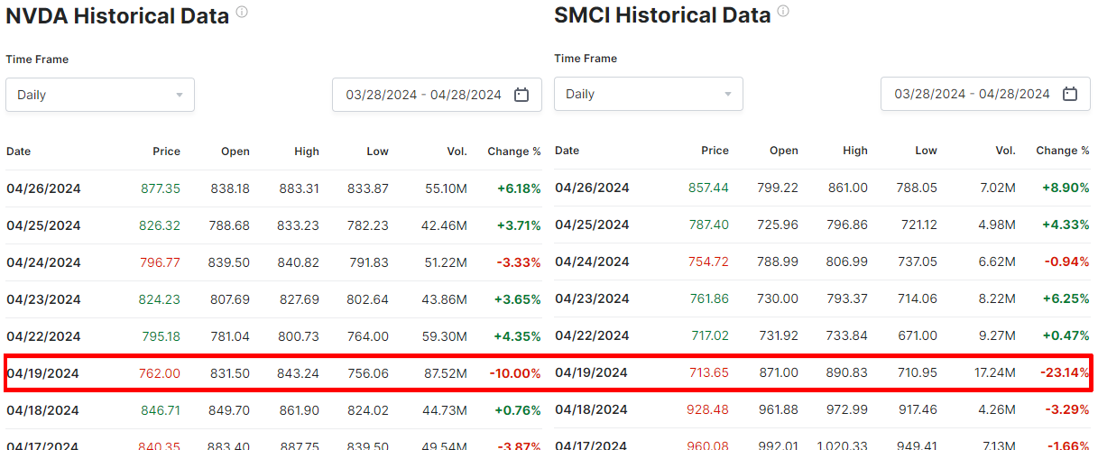Select SMCI change +8.90%
1098x450 pixels.
point(1067,188)
